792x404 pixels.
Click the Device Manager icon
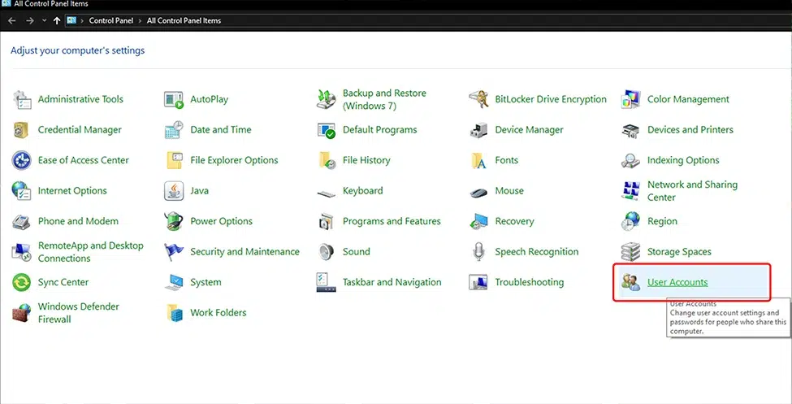478,130
